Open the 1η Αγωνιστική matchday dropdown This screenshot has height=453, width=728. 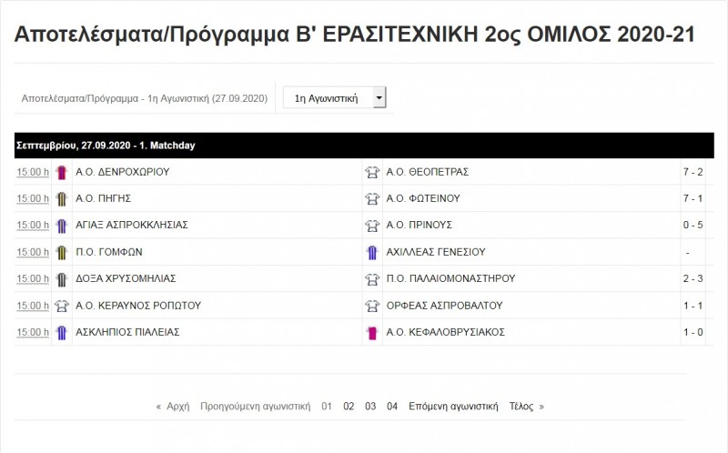335,98
